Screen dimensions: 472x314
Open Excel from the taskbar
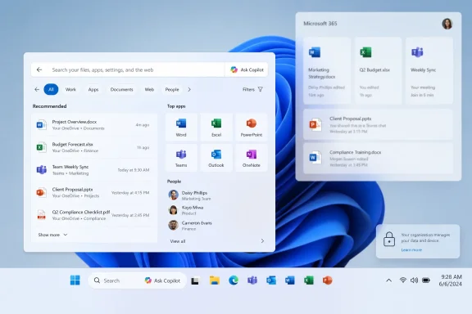point(309,280)
